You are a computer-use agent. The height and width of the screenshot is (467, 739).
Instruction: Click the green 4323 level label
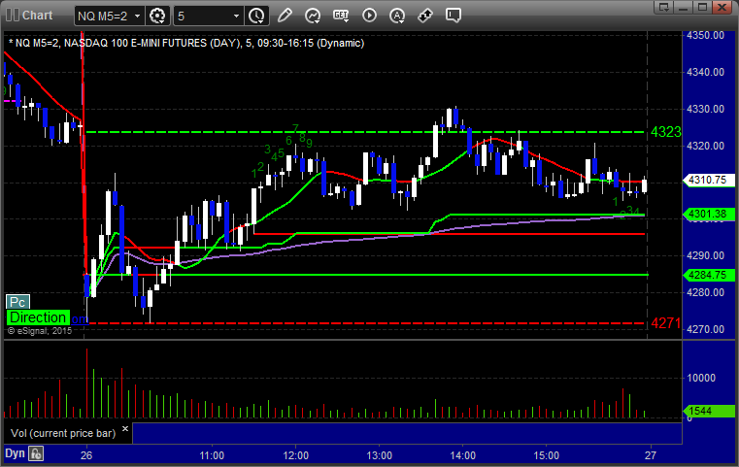pyautogui.click(x=665, y=132)
